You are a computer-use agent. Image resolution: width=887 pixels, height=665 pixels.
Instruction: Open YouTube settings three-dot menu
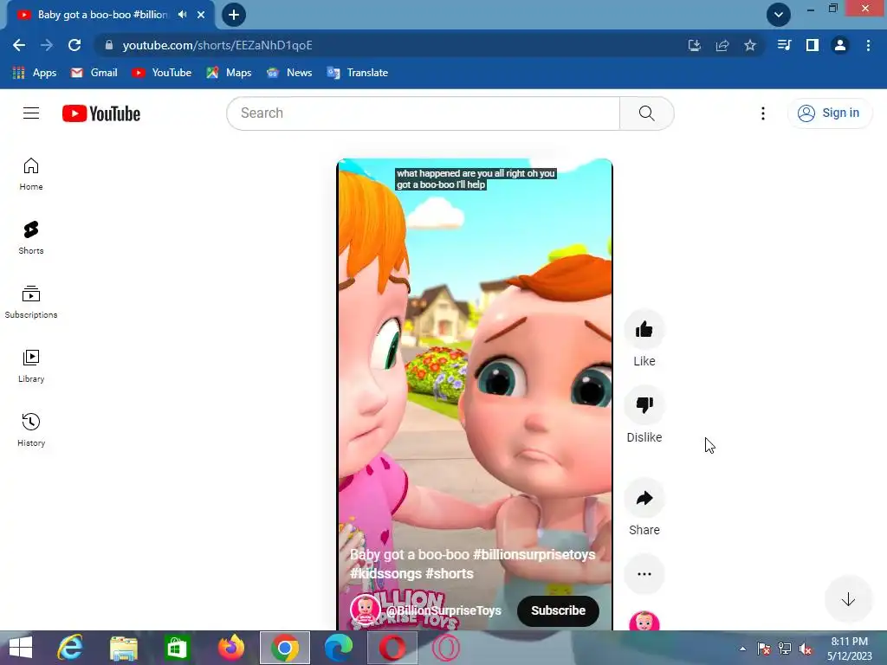(x=763, y=113)
